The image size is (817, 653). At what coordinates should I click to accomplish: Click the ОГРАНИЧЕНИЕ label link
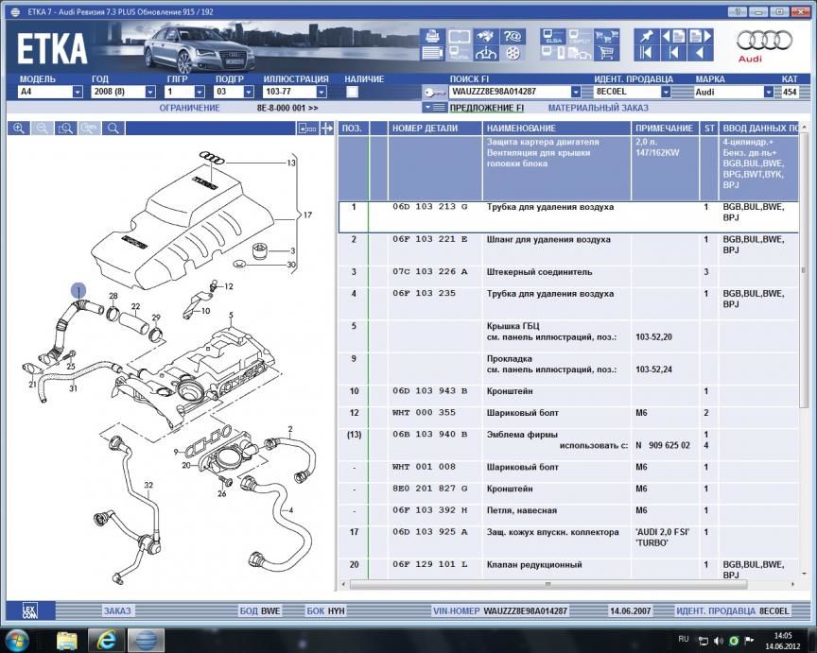188,109
